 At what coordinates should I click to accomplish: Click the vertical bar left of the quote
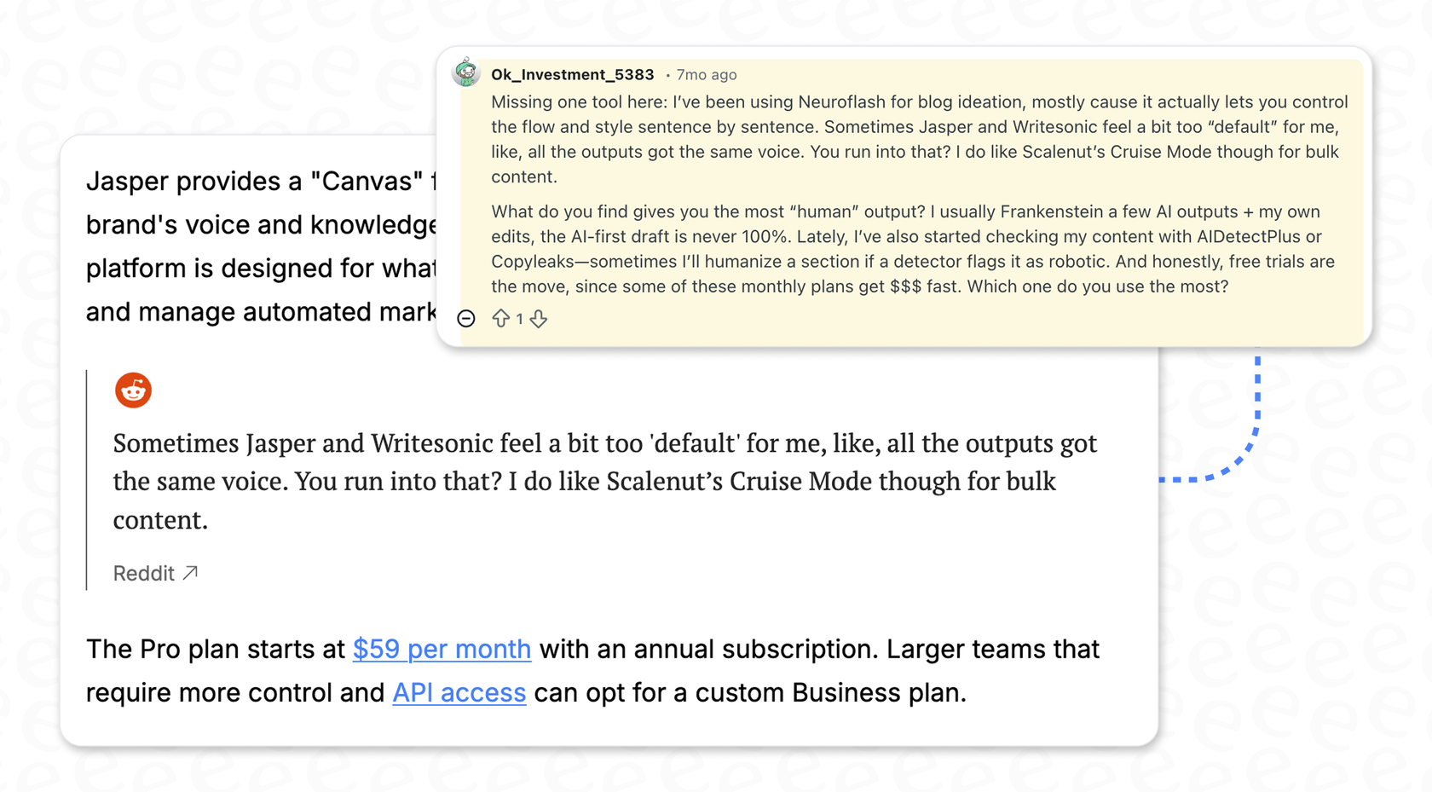pos(87,479)
